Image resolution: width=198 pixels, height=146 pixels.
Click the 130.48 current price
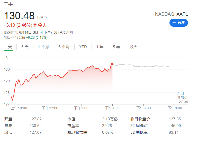pos(19,16)
